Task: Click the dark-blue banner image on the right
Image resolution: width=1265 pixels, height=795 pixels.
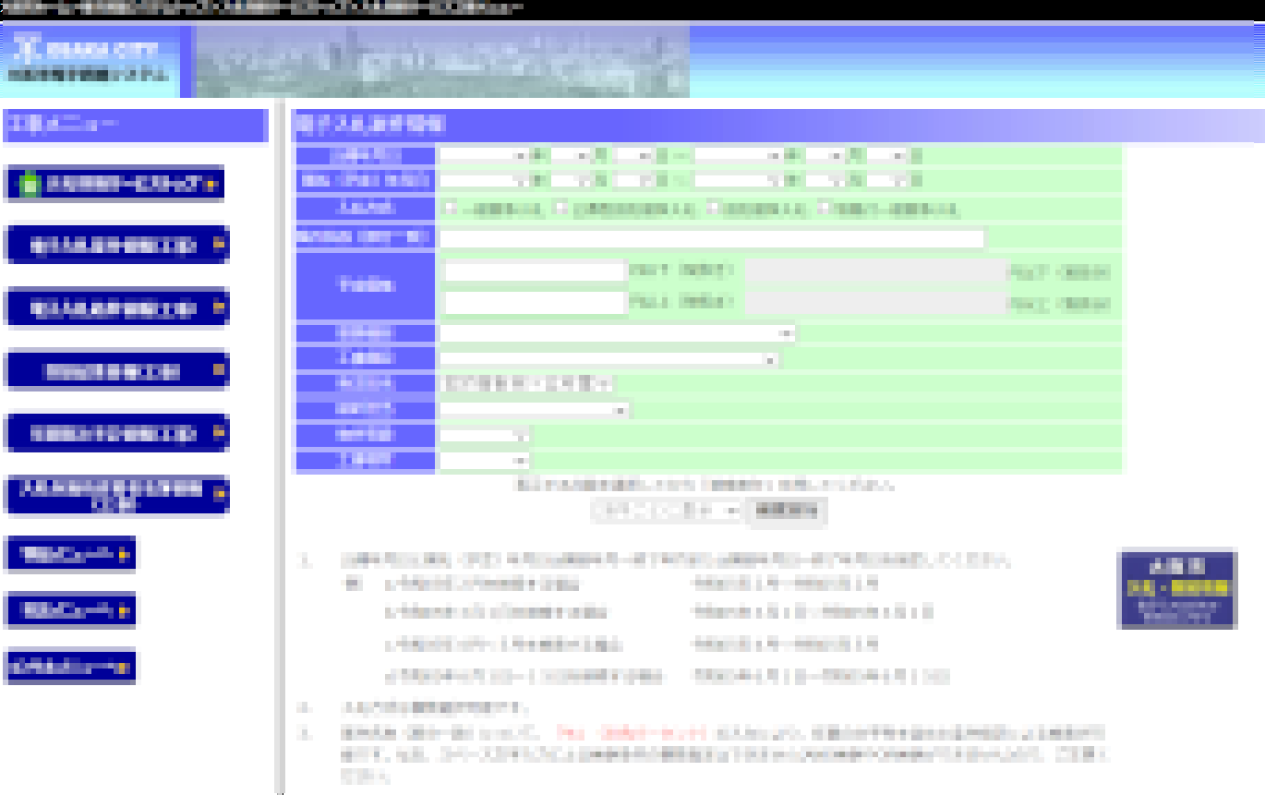Action: [x=1176, y=589]
